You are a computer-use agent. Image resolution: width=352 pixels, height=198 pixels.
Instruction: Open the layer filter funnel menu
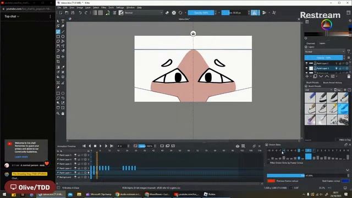(x=349, y=52)
